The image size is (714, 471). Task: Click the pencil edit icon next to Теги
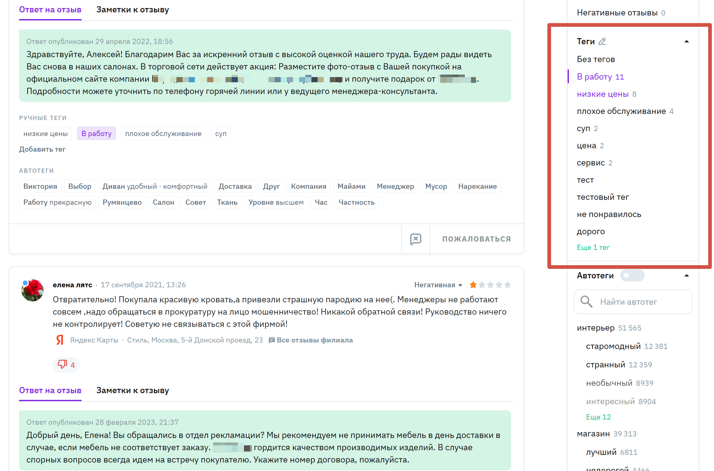pyautogui.click(x=602, y=41)
